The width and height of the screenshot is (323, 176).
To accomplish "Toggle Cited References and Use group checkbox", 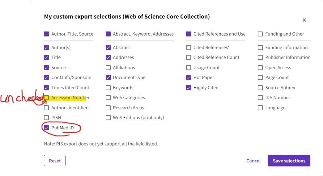I will click(x=189, y=34).
